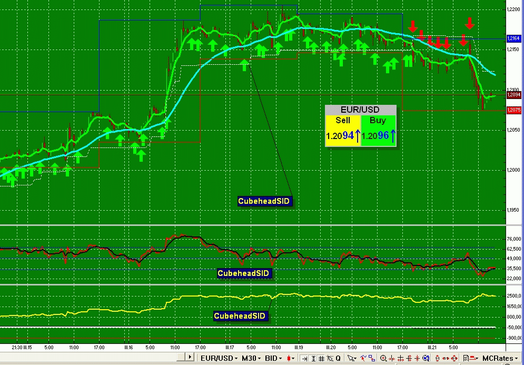Click the EUR/USD quote panel title
Viewport: 524px width, 365px height.
point(361,110)
